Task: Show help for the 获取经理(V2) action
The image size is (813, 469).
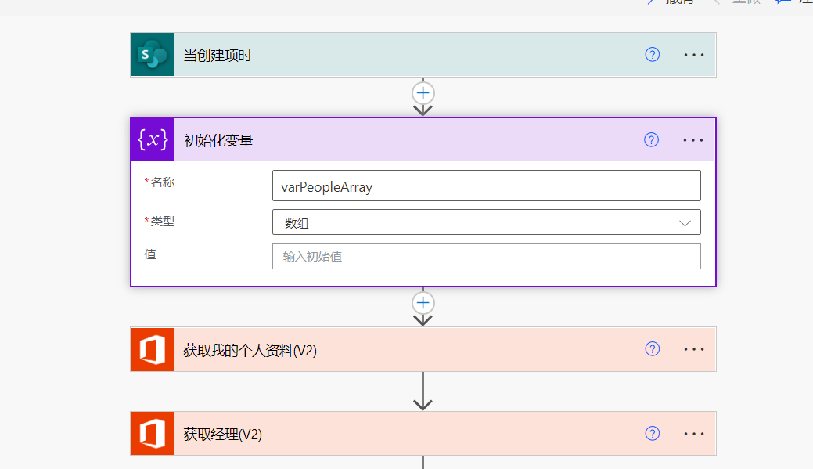Action: (653, 434)
